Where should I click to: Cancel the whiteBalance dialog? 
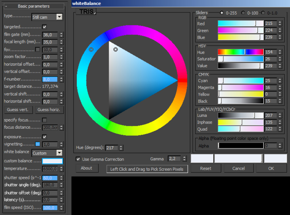pyautogui.click(x=239, y=168)
